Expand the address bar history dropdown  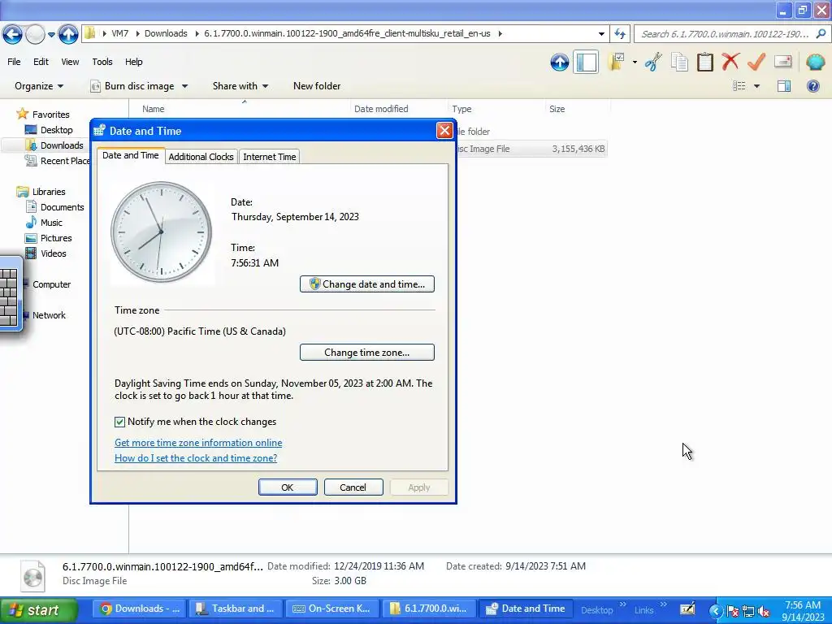(601, 34)
